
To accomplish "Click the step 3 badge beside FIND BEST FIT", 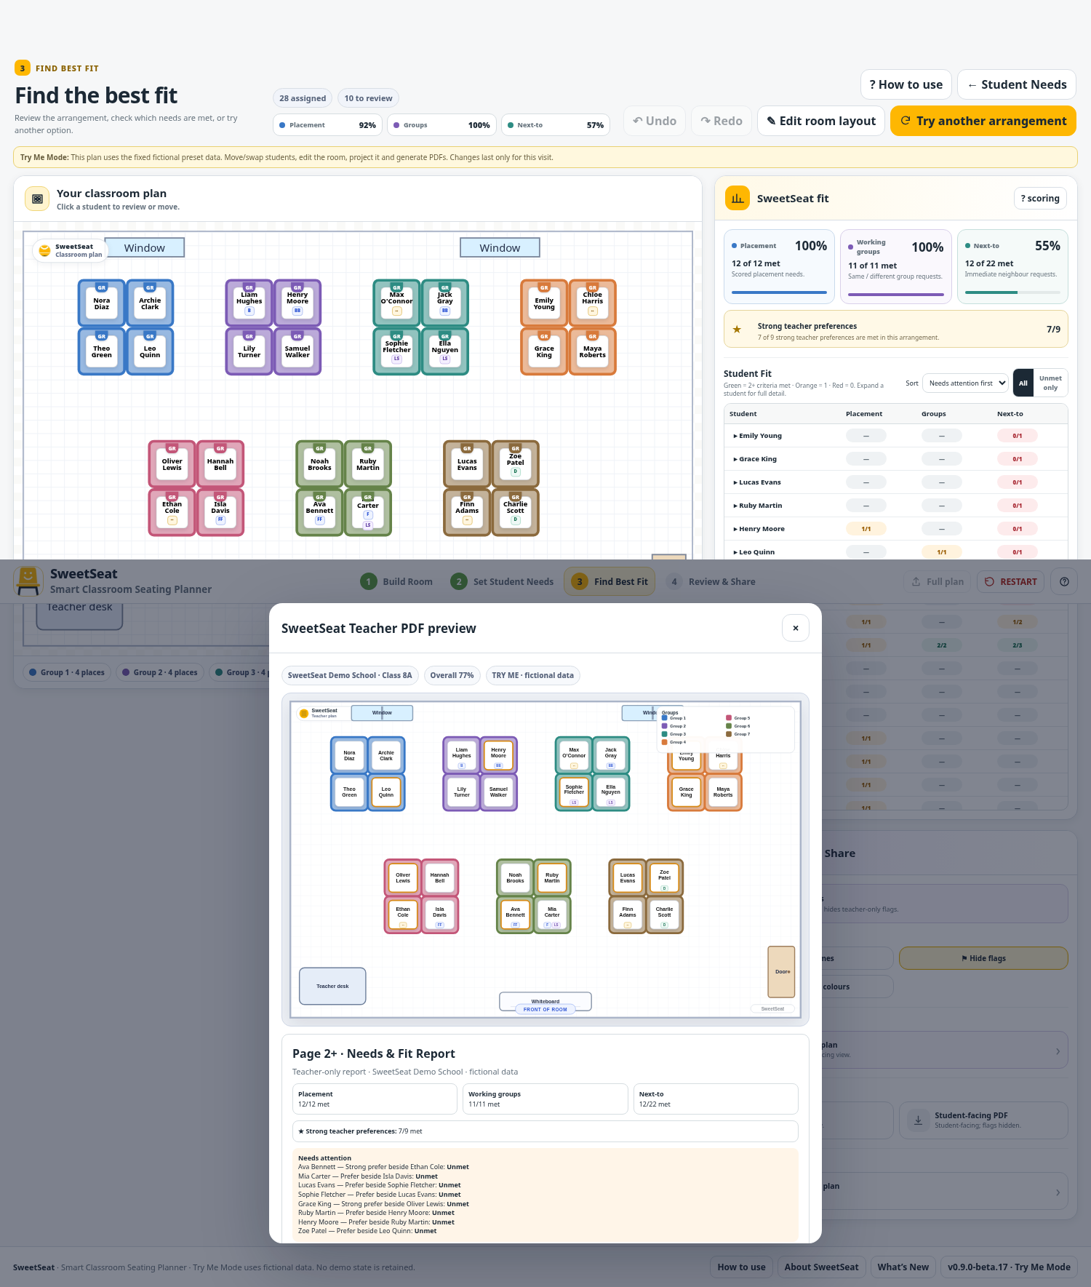I will click(x=22, y=68).
